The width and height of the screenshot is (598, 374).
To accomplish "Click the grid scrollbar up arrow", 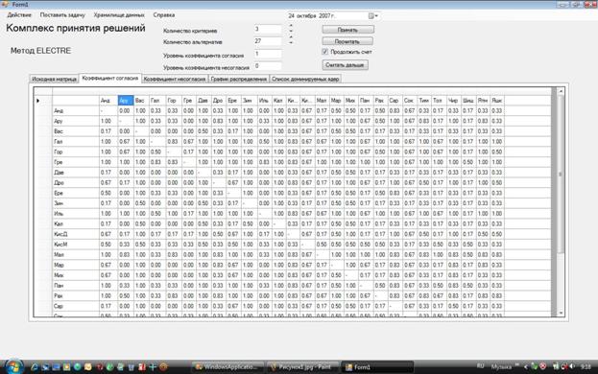I will pos(561,91).
